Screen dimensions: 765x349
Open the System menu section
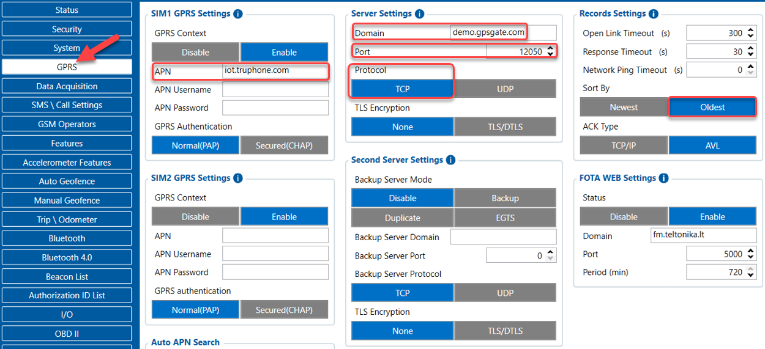pyautogui.click(x=67, y=48)
